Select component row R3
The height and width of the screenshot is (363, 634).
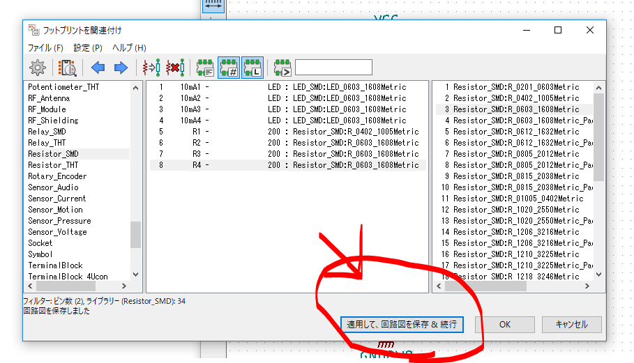(287, 154)
